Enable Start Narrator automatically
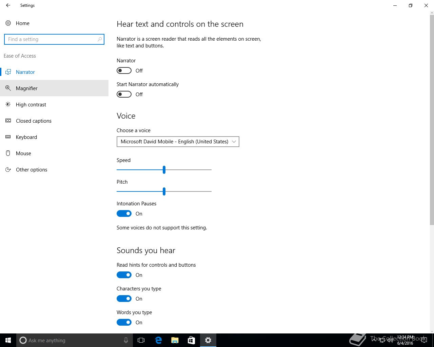This screenshot has height=347, width=434. tap(124, 94)
